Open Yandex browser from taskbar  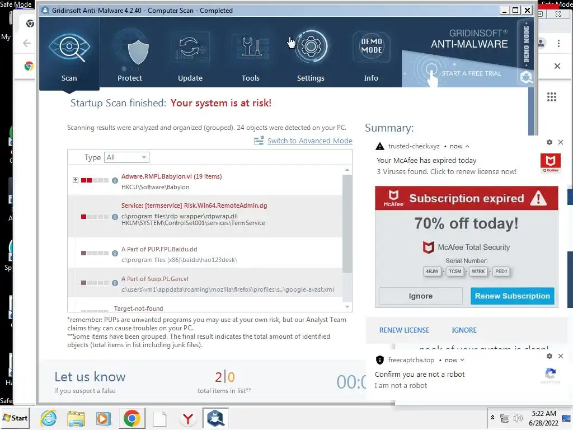pyautogui.click(x=188, y=418)
